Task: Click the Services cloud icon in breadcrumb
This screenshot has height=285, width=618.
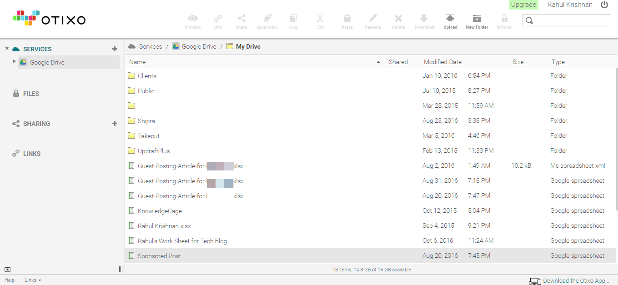Action: pyautogui.click(x=132, y=46)
